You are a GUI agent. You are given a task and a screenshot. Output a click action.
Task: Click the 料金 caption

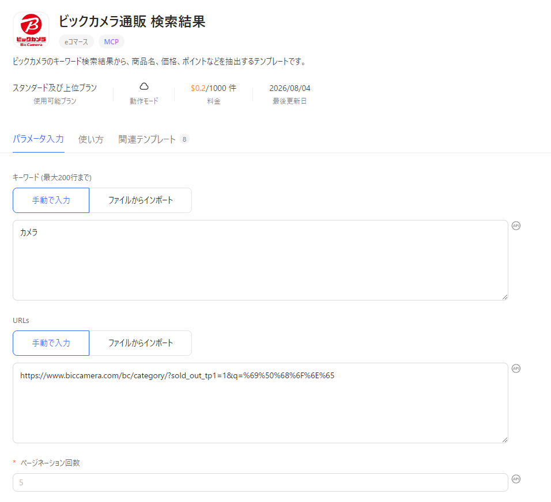coord(213,101)
